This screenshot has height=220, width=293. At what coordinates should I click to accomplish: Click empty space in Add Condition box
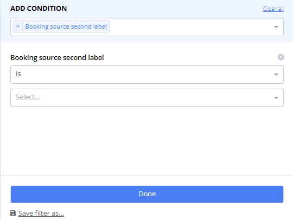click(190, 27)
